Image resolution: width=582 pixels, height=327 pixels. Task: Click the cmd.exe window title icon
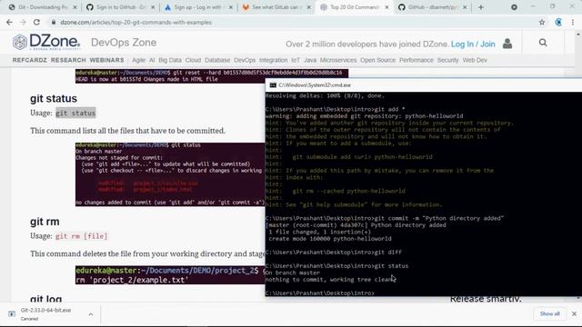273,84
